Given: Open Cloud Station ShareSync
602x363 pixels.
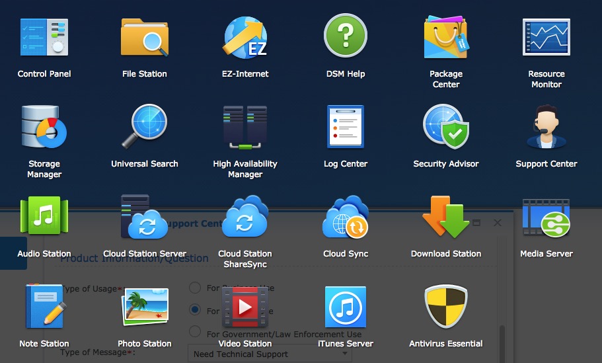Looking at the screenshot, I should tap(245, 216).
